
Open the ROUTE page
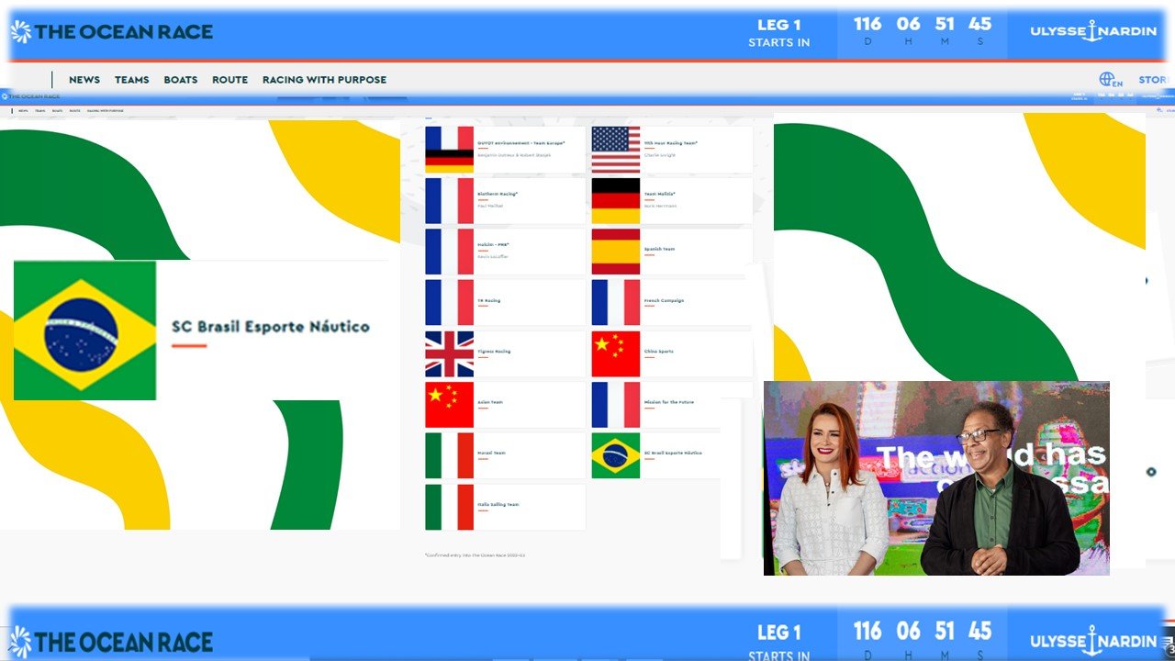point(229,80)
